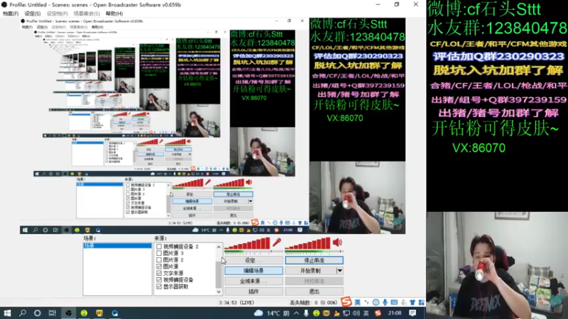Start Sogou voice input with the blue mic icon
The height and width of the screenshot is (319, 568).
385,302
